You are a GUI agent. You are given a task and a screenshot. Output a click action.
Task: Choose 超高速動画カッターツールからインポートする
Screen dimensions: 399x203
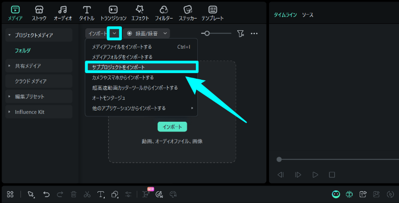141,88
